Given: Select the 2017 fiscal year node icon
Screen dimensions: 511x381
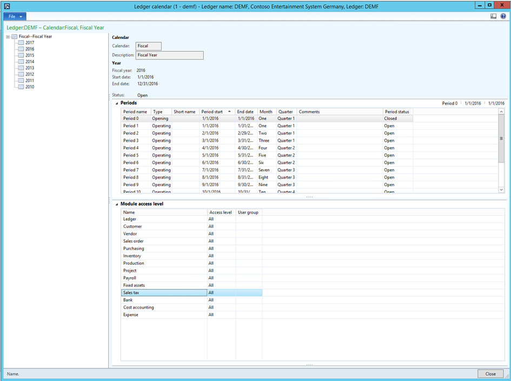Looking at the screenshot, I should (21, 43).
